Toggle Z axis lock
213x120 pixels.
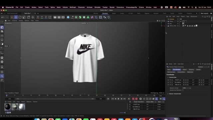pyautogui.click(x=46, y=17)
